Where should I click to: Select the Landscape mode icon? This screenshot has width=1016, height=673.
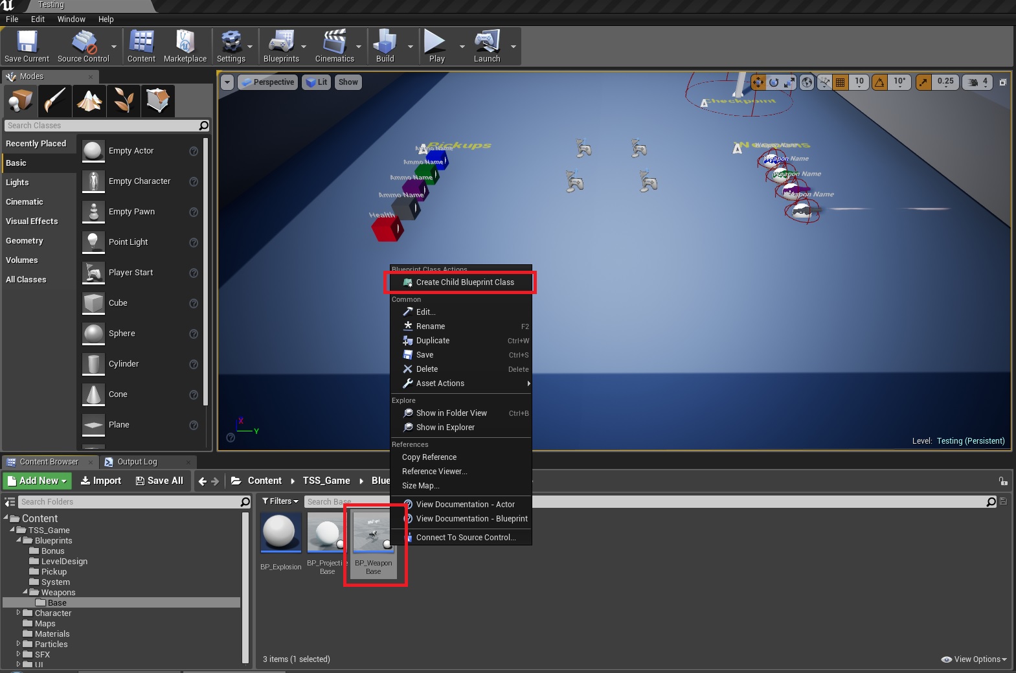coord(89,100)
